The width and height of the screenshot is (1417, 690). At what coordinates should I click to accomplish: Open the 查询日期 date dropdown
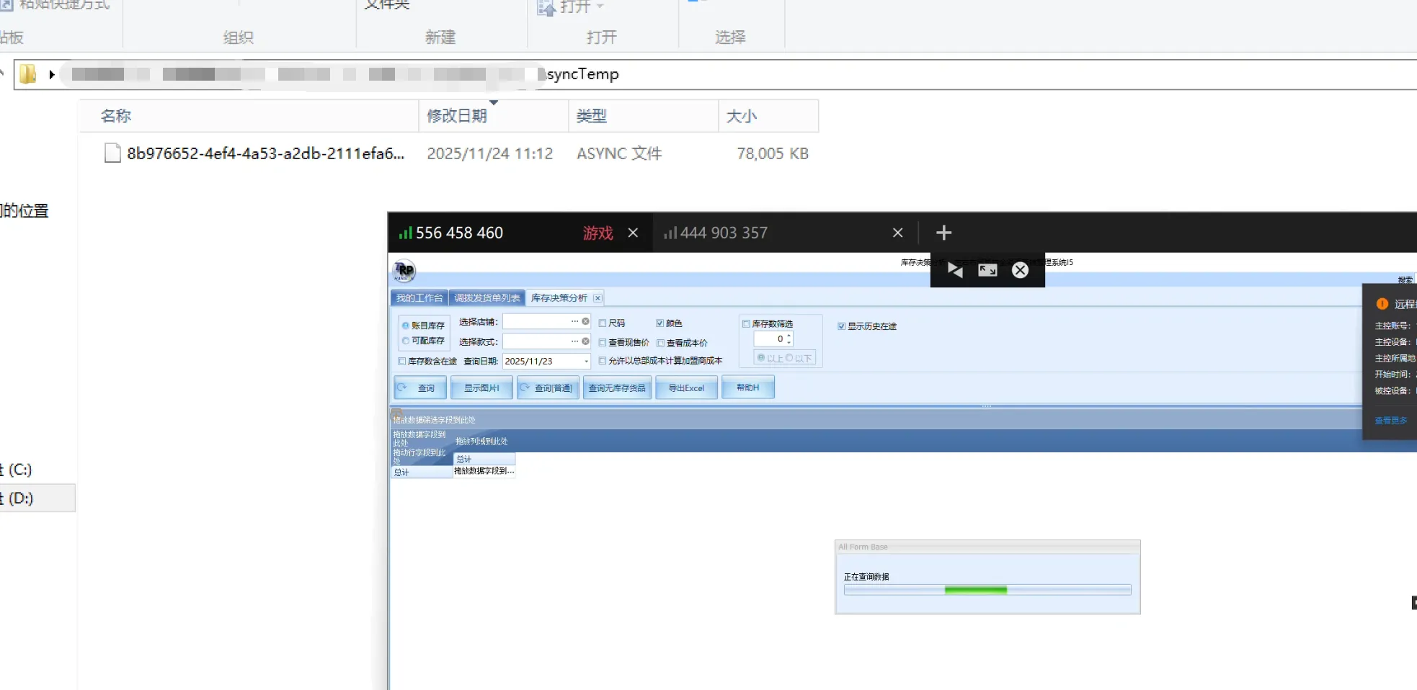[586, 362]
